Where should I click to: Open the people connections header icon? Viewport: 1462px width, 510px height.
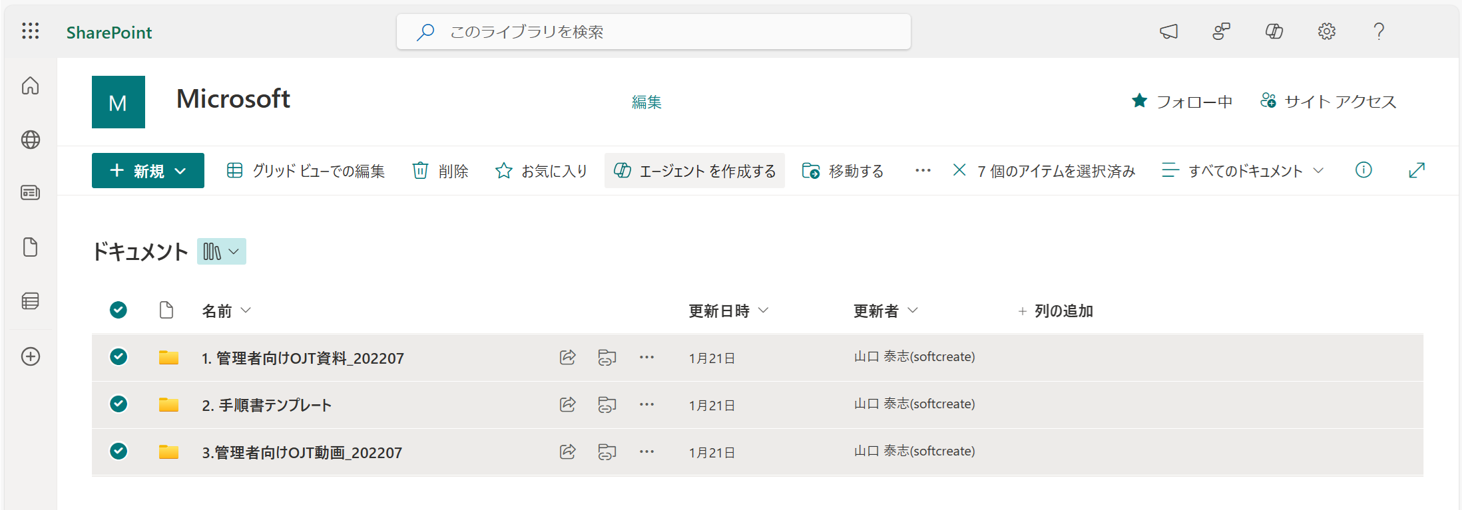click(1221, 31)
